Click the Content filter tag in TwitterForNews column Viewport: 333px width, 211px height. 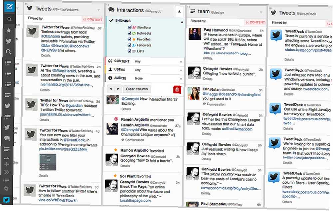click(93, 19)
